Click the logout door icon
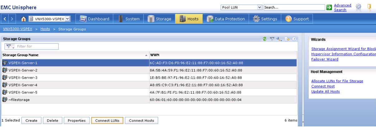Screen dimensions: 376x137 coord(369,7)
